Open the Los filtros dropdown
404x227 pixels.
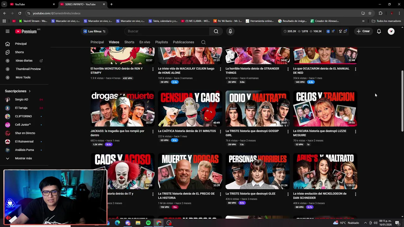tap(94, 31)
